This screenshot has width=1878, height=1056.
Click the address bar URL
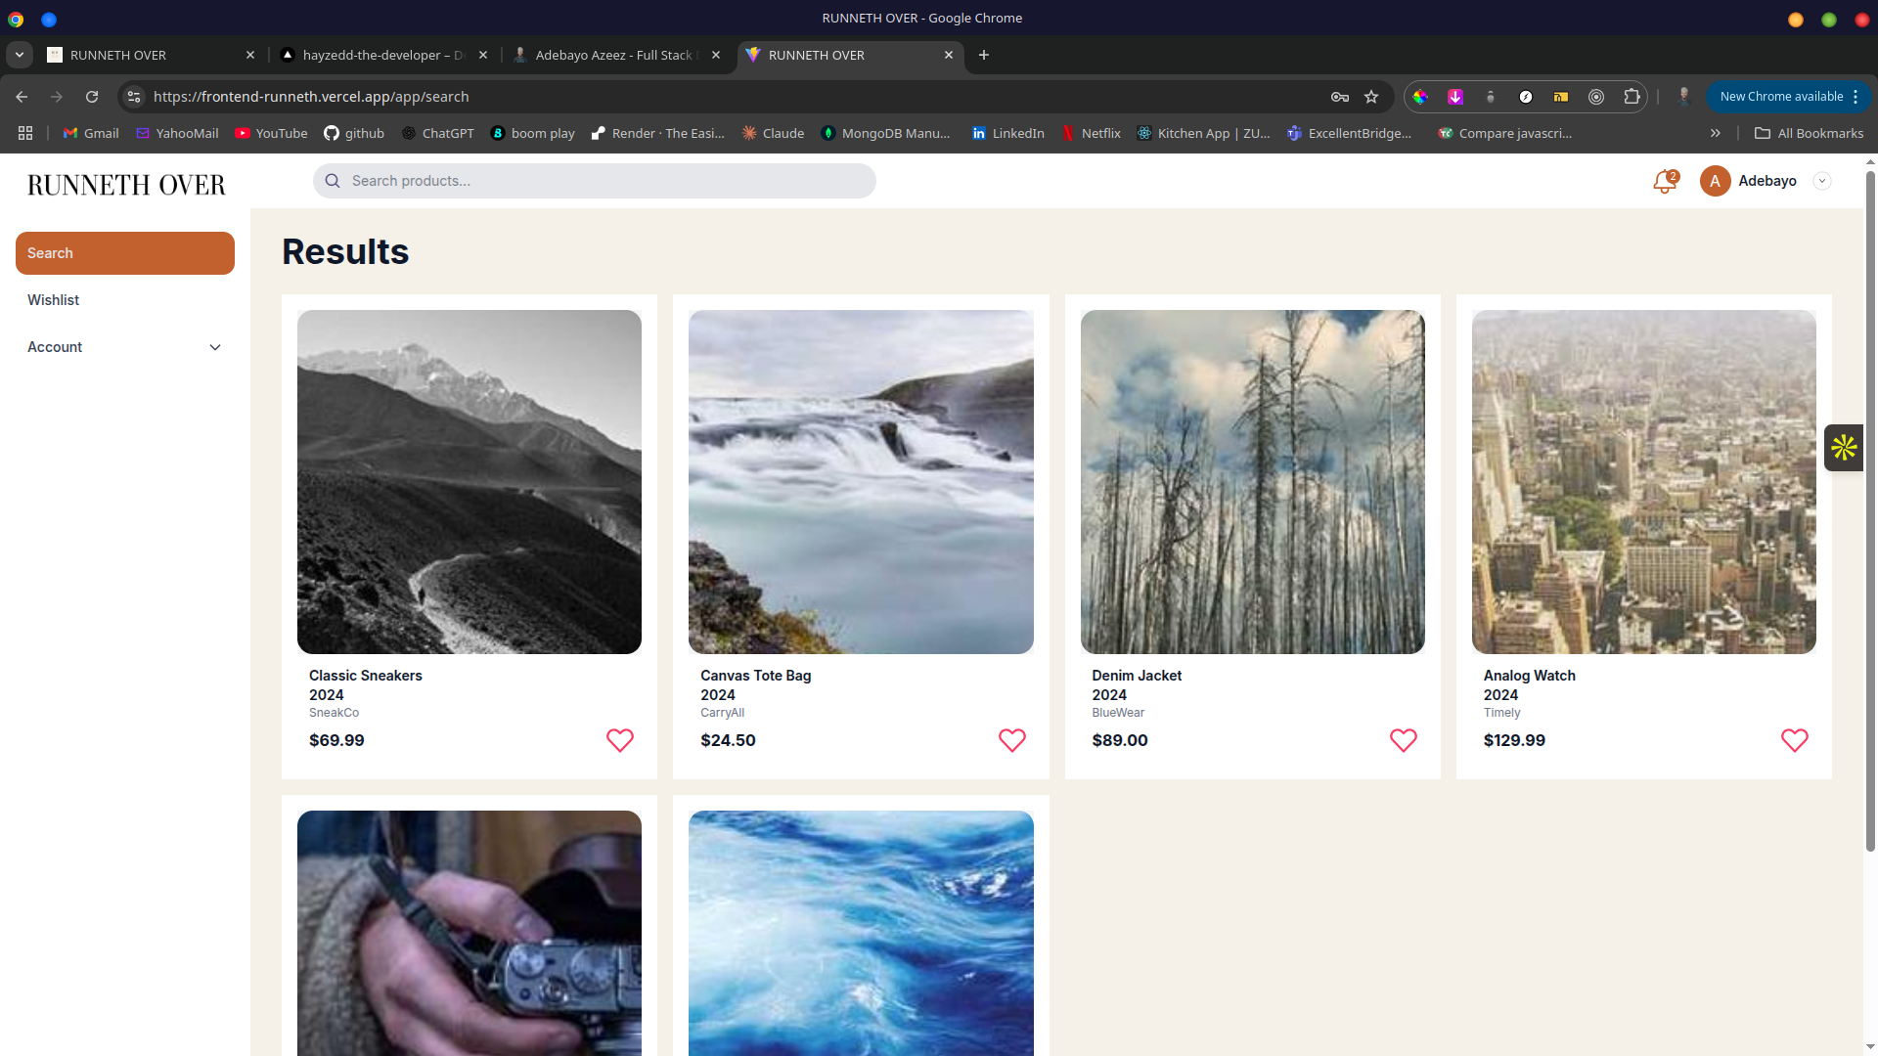click(311, 97)
